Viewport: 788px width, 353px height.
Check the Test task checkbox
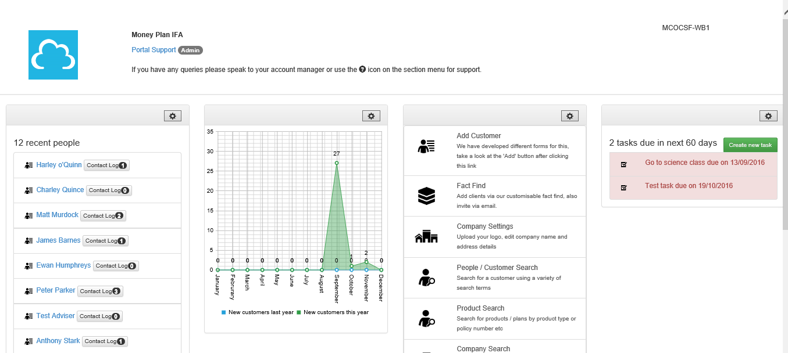tap(624, 188)
